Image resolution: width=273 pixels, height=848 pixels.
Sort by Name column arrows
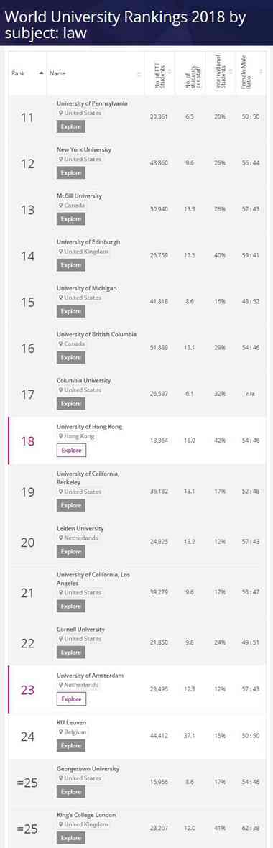tap(139, 73)
